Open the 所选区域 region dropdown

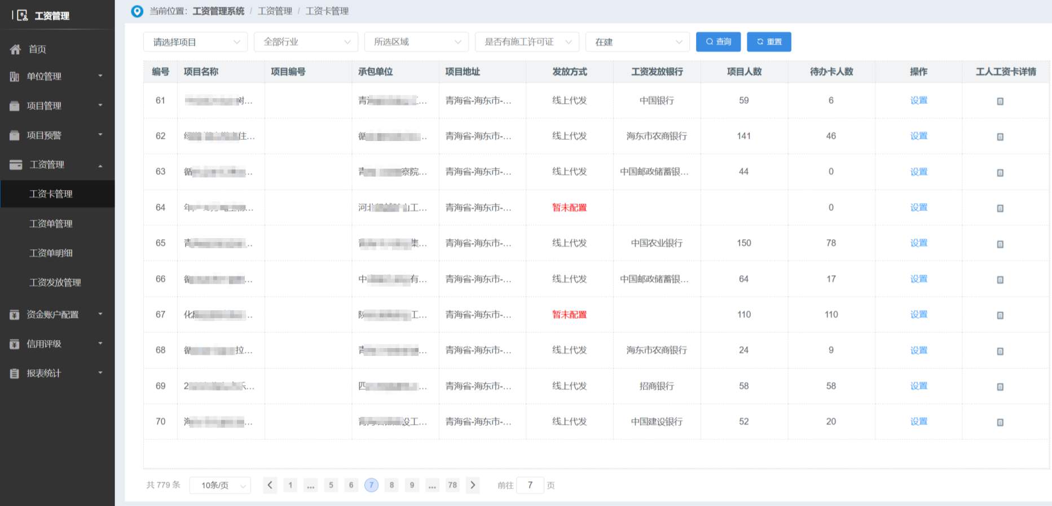point(416,42)
